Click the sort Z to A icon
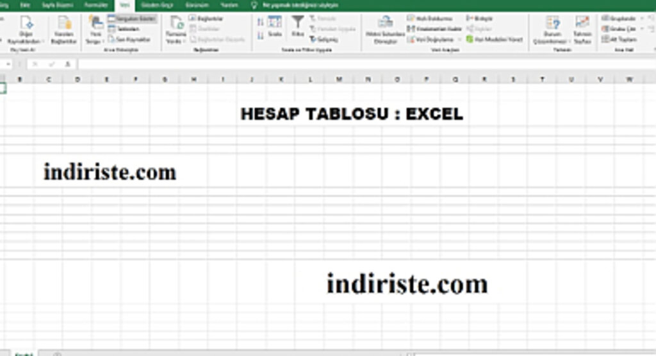This screenshot has height=356, width=656. point(261,36)
